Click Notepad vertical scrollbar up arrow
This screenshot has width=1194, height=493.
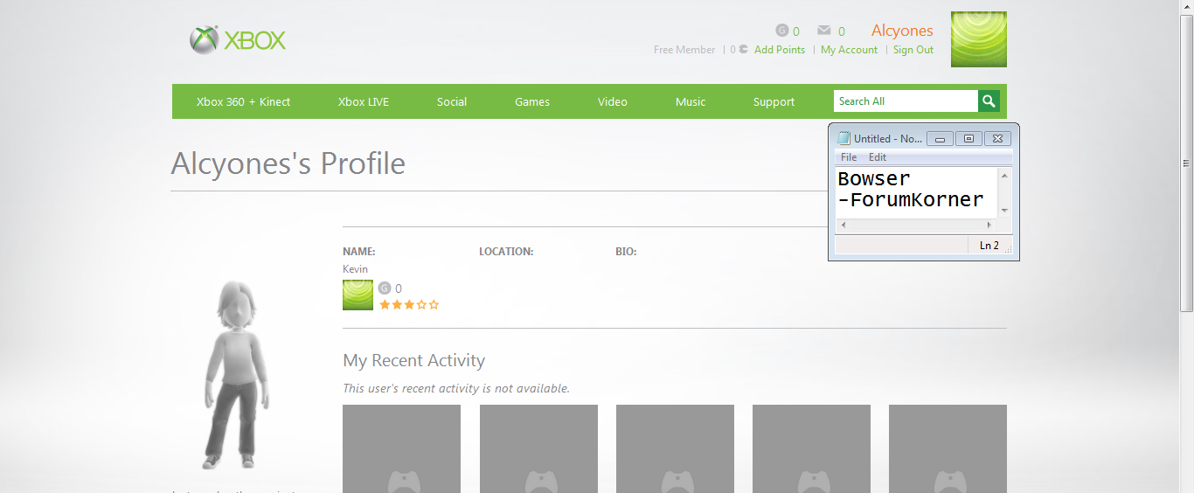[x=1004, y=176]
